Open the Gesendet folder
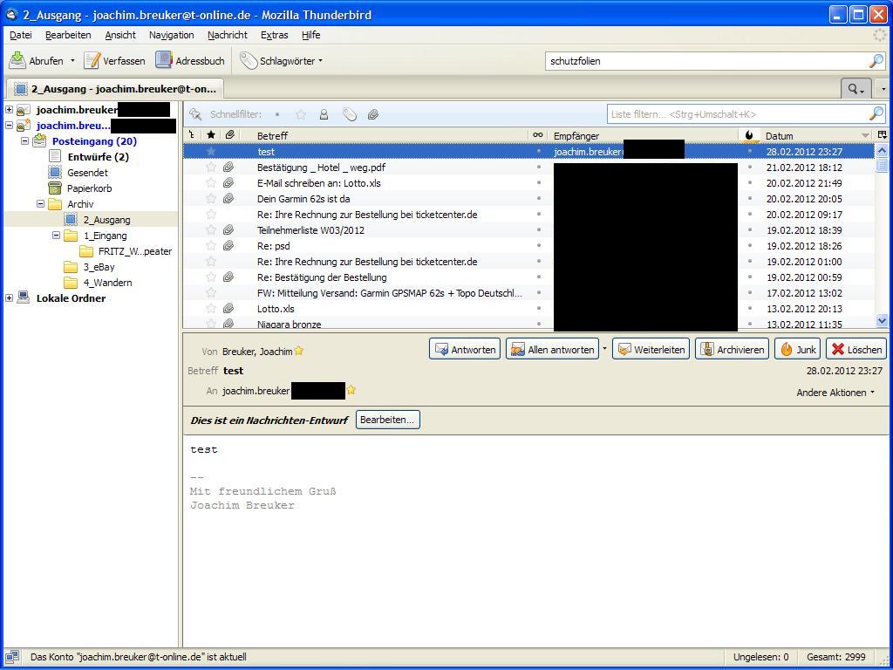Image resolution: width=893 pixels, height=670 pixels. [87, 173]
